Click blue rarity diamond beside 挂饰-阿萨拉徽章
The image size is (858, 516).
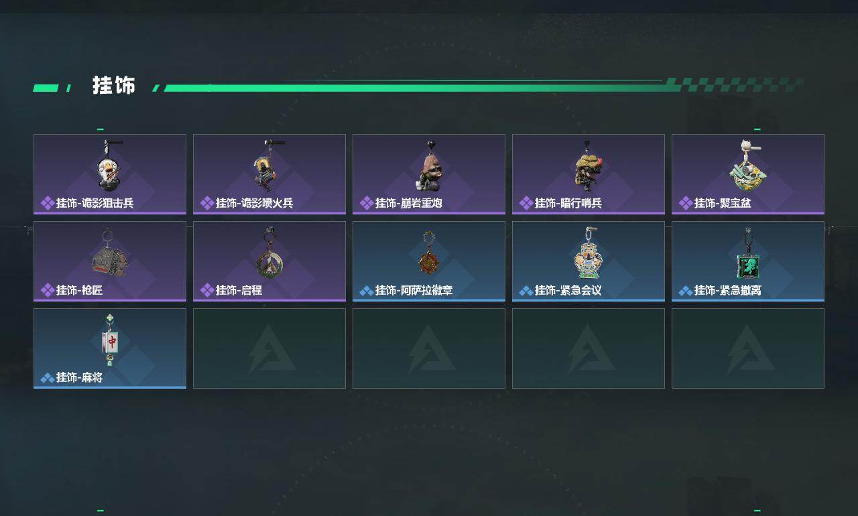367,291
